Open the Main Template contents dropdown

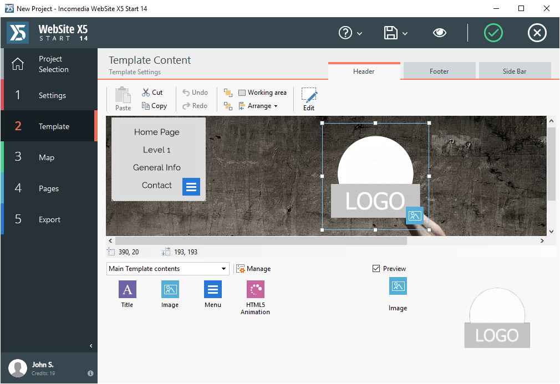(x=167, y=269)
